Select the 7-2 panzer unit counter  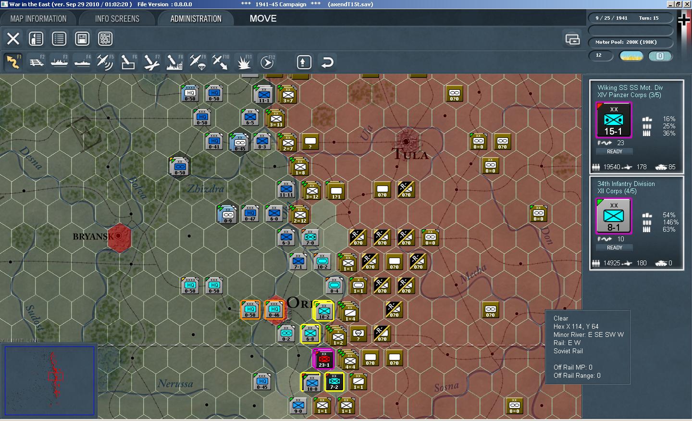pyautogui.click(x=334, y=382)
